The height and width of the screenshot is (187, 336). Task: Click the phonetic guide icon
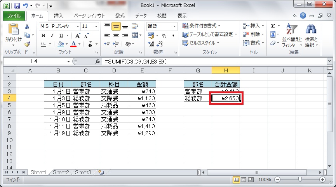pyautogui.click(x=90, y=44)
